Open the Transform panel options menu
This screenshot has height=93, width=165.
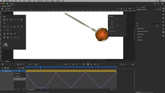(125, 17)
